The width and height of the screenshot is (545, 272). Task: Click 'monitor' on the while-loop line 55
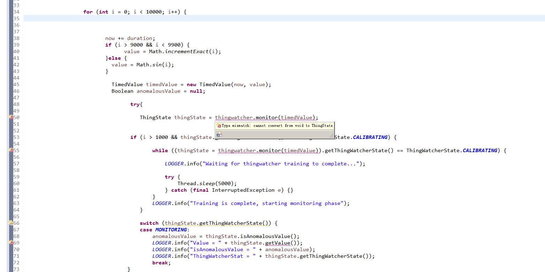click(x=268, y=150)
